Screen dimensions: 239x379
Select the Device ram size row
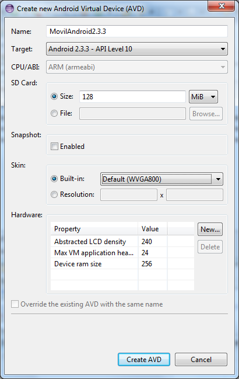tap(122, 264)
